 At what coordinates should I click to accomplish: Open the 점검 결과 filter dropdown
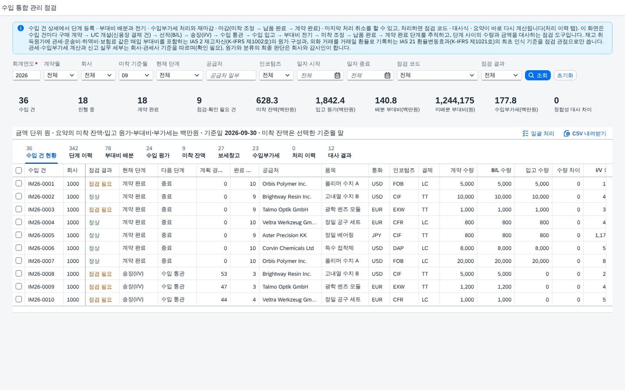tap(501, 75)
